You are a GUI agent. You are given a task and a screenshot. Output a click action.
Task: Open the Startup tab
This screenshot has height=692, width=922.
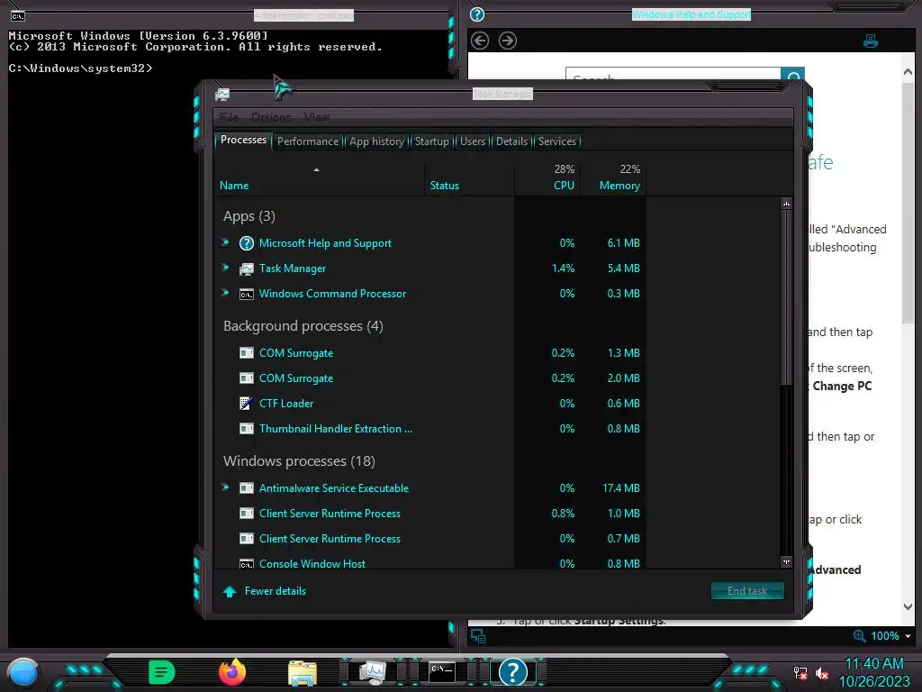pyautogui.click(x=431, y=141)
